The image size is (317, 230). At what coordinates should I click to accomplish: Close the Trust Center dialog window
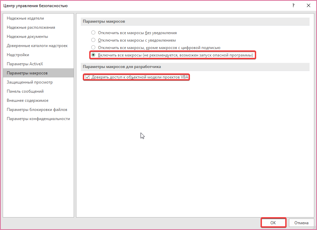[308, 5]
